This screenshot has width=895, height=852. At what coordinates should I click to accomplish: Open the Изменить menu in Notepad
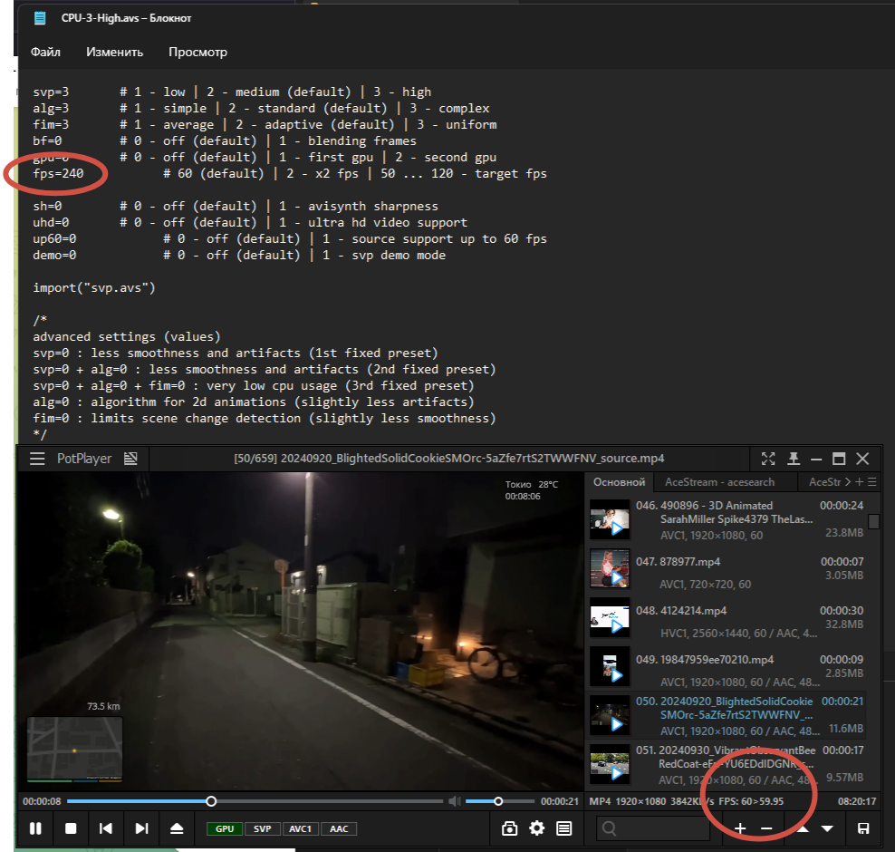(114, 52)
